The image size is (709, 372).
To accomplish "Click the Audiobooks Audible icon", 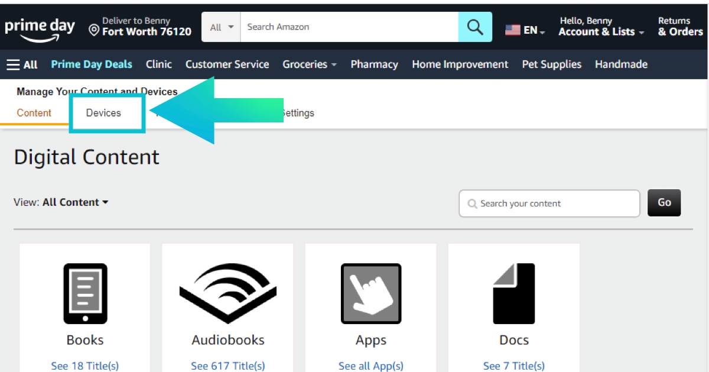I will [227, 293].
